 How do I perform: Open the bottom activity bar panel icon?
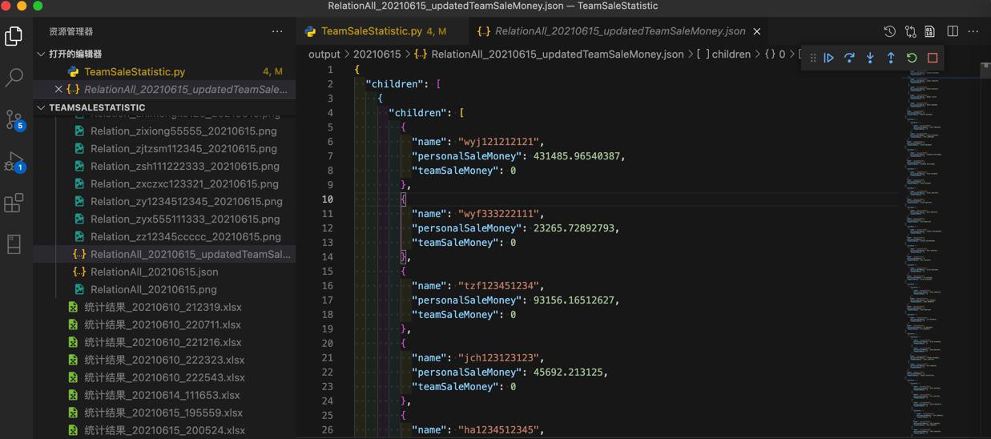click(x=14, y=244)
